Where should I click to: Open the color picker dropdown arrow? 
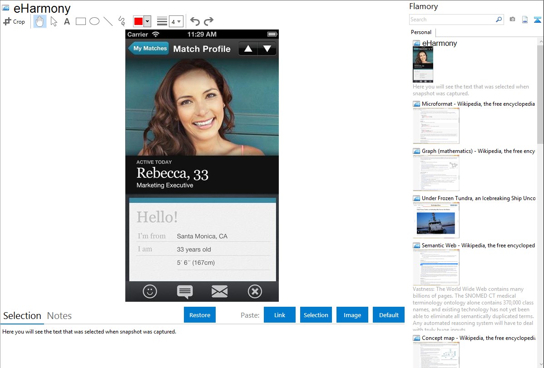pyautogui.click(x=147, y=21)
